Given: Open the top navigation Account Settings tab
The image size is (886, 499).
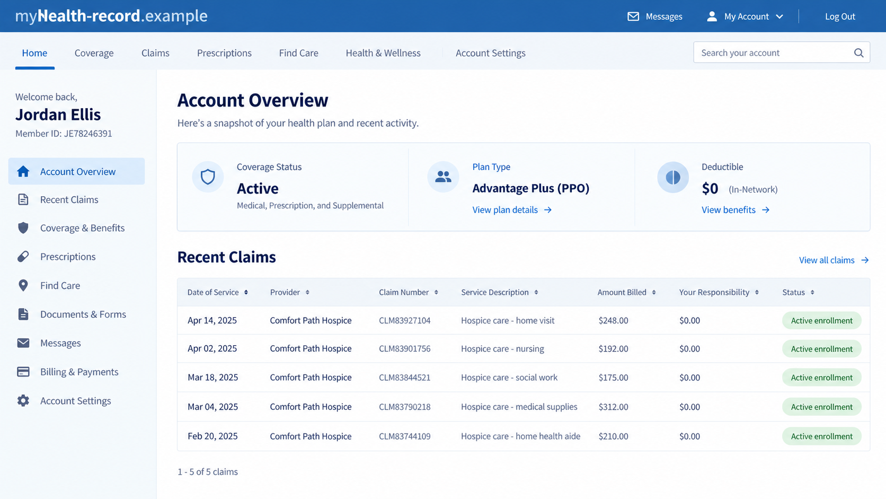Looking at the screenshot, I should 491,53.
